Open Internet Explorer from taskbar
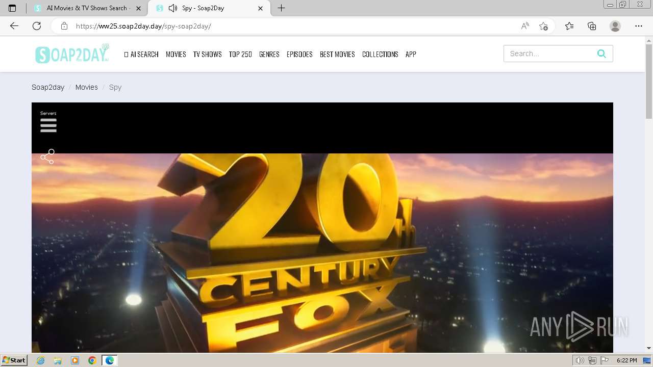The height and width of the screenshot is (367, 653). pos(41,360)
